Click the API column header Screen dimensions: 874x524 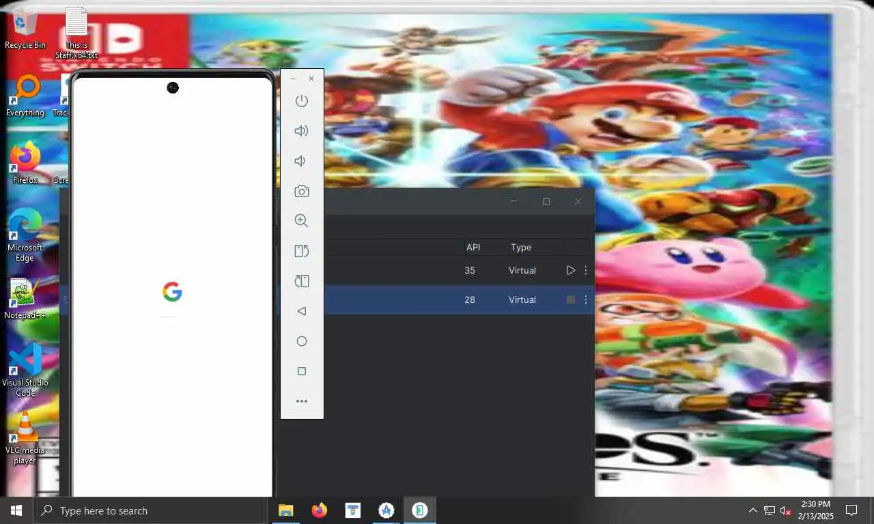coord(473,247)
